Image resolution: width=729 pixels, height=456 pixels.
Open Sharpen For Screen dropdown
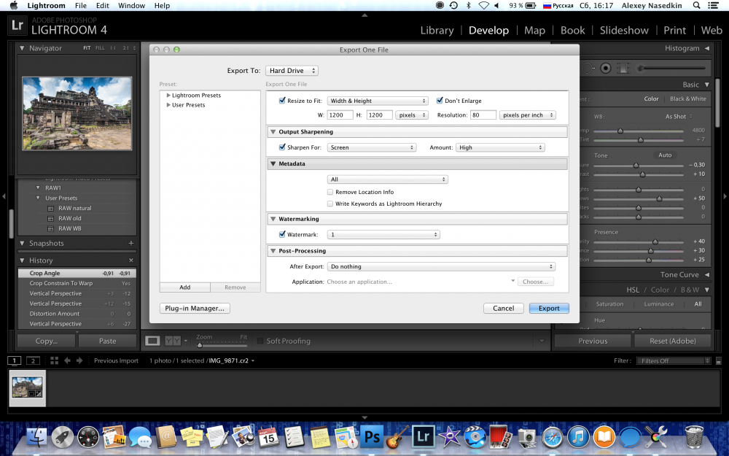click(x=372, y=147)
